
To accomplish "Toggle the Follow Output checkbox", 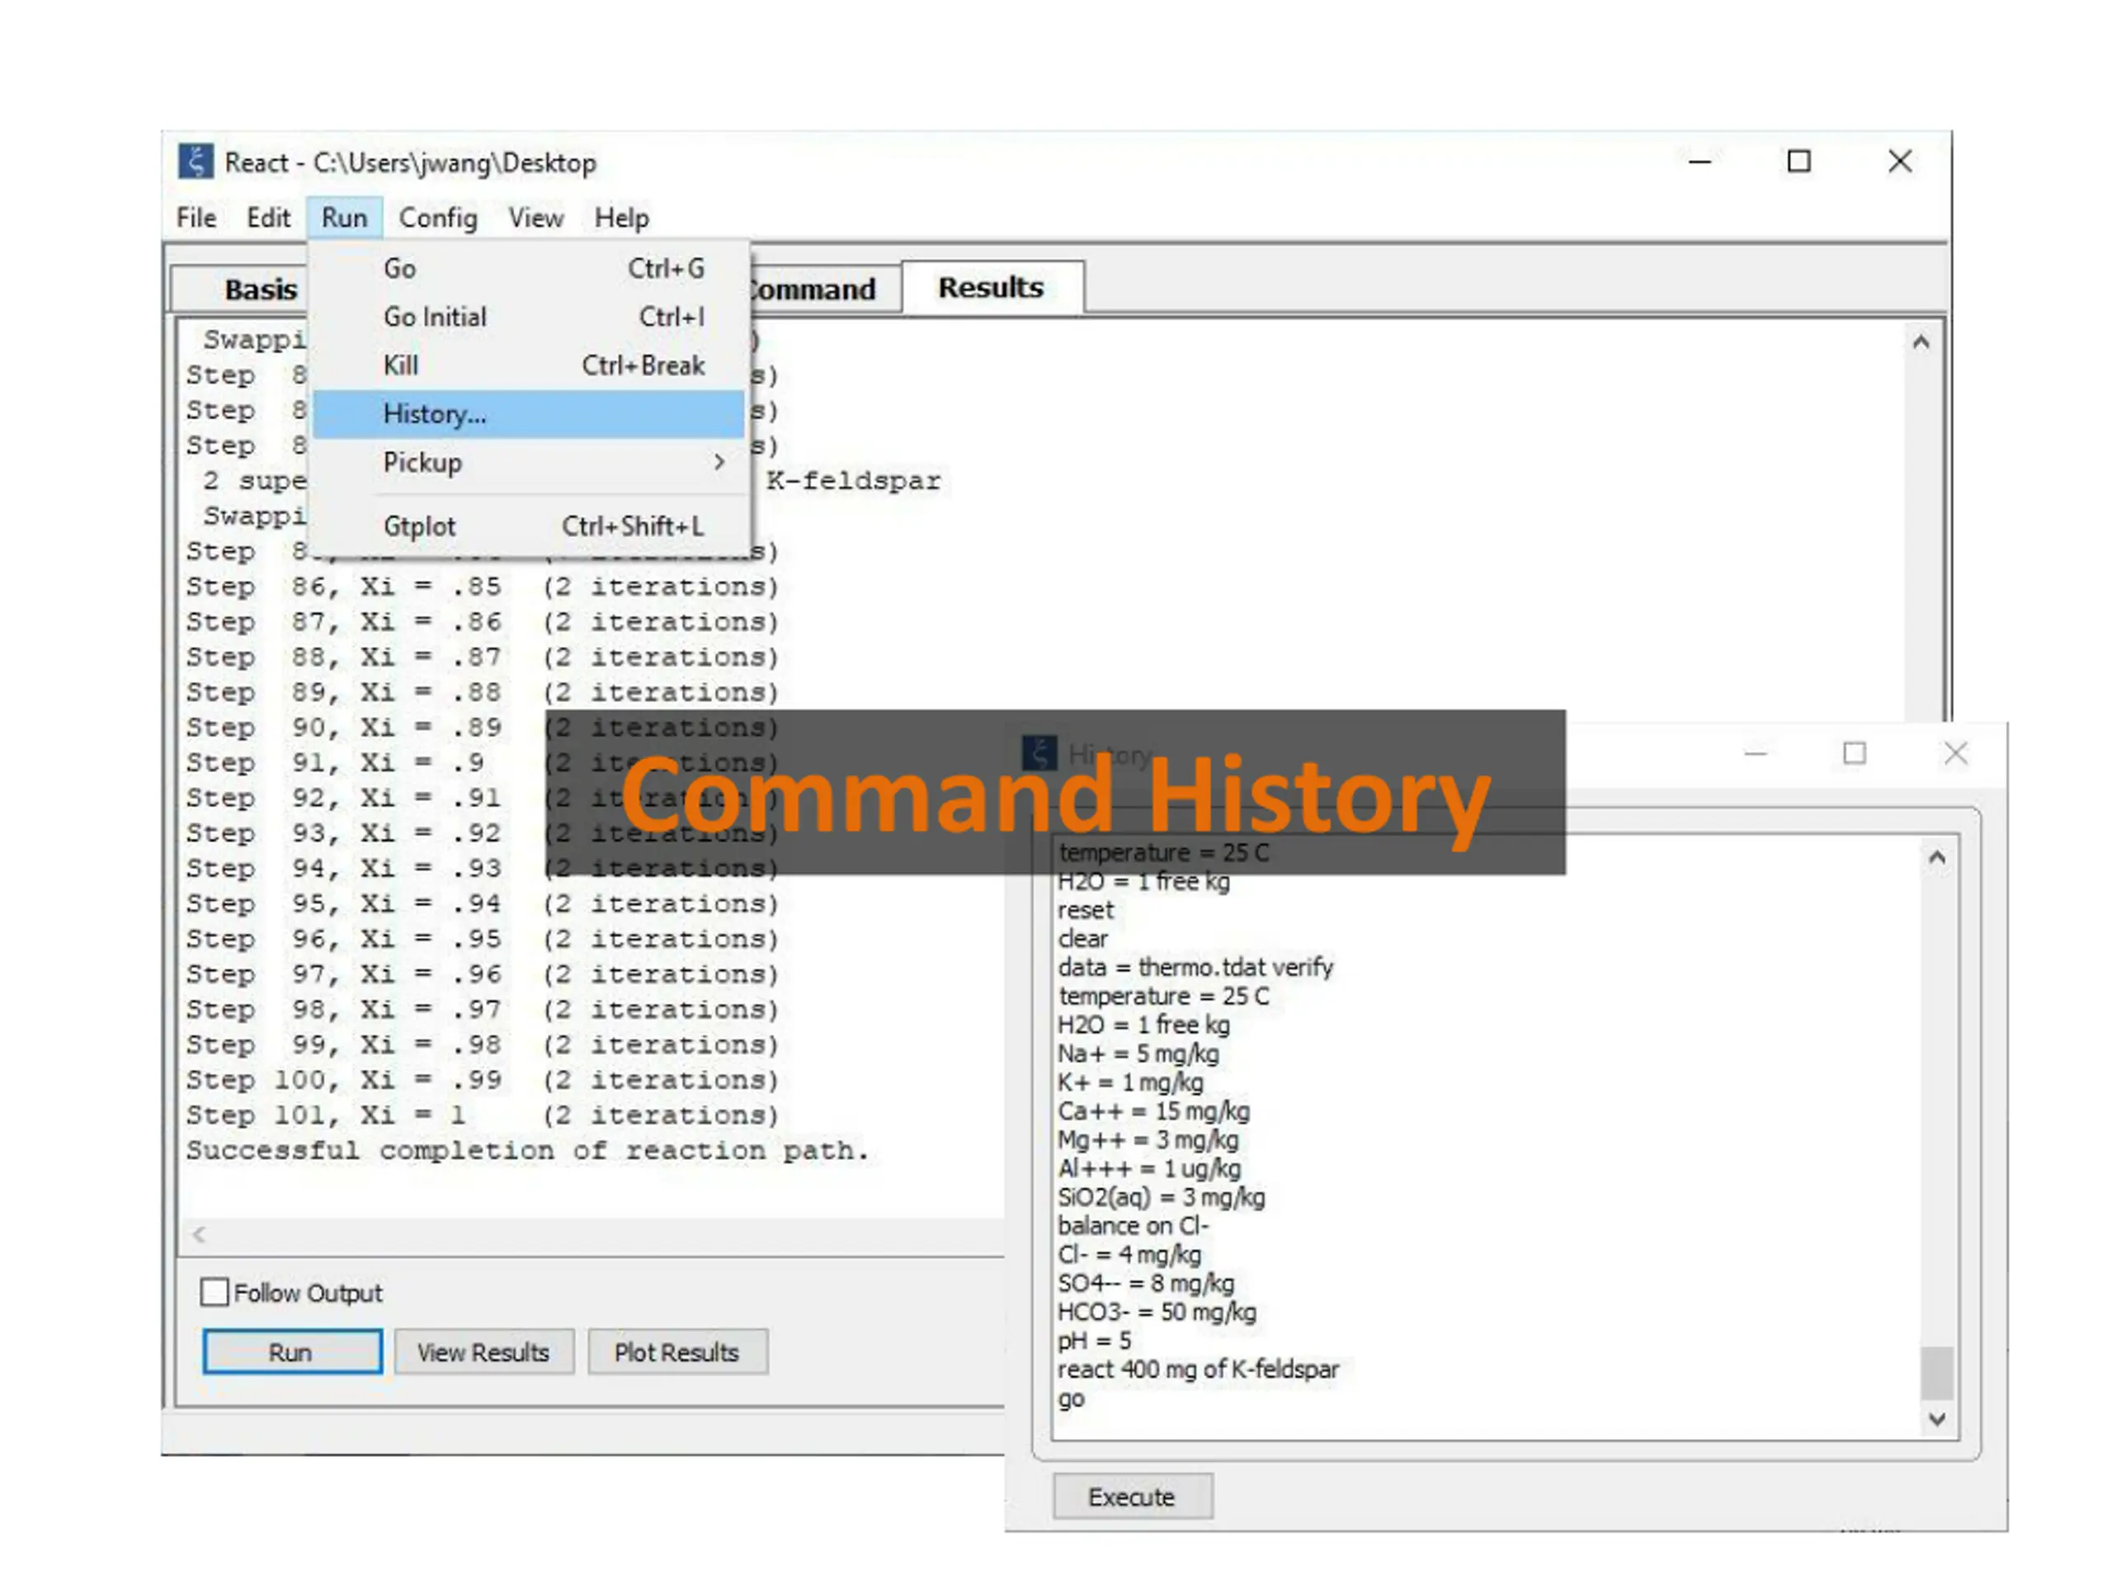I will 214,1292.
